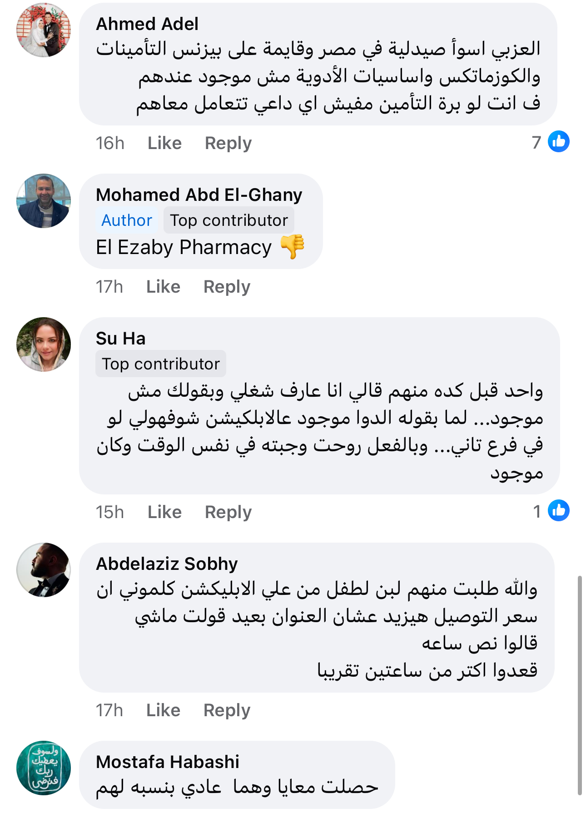Like Mohamed Abd El-Ghany's comment

pos(163,287)
